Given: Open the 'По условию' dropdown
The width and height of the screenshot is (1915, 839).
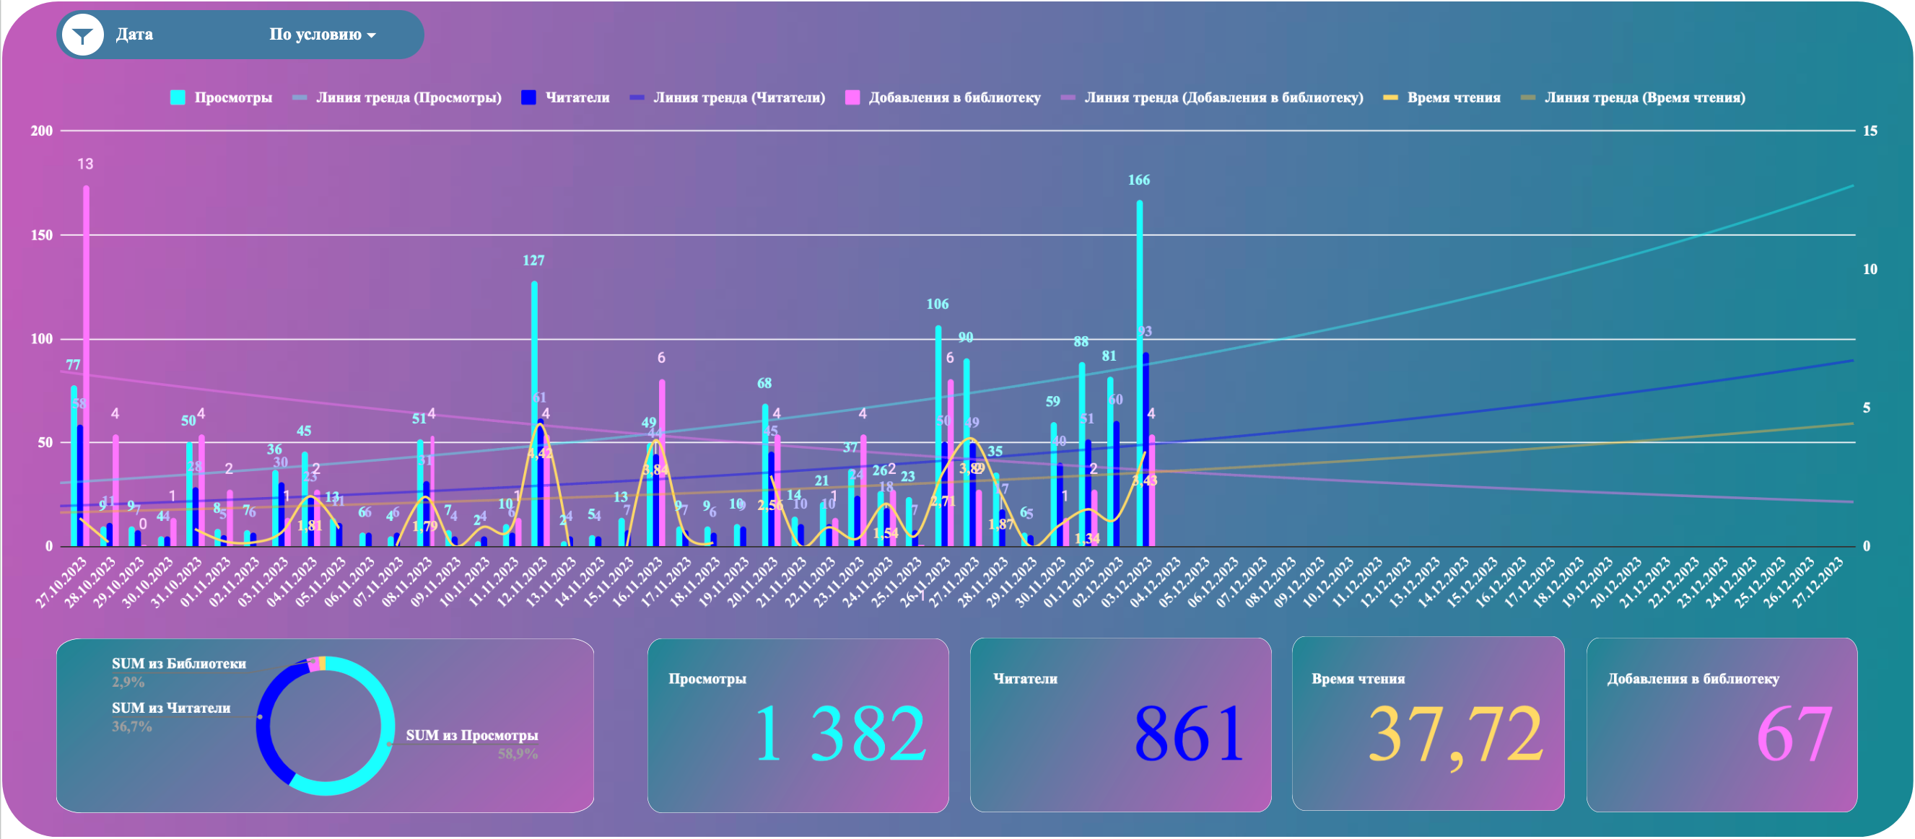Looking at the screenshot, I should (x=321, y=35).
